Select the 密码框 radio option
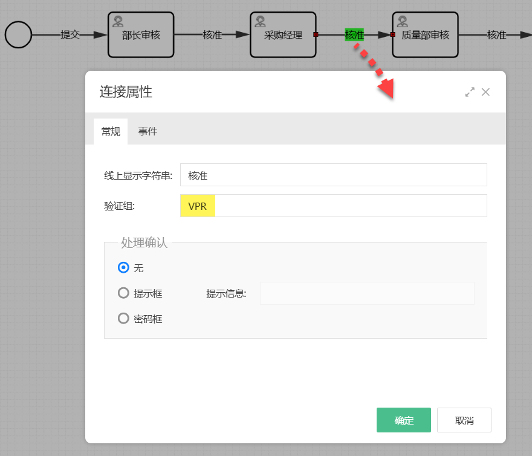The height and width of the screenshot is (456, 532). tap(125, 319)
